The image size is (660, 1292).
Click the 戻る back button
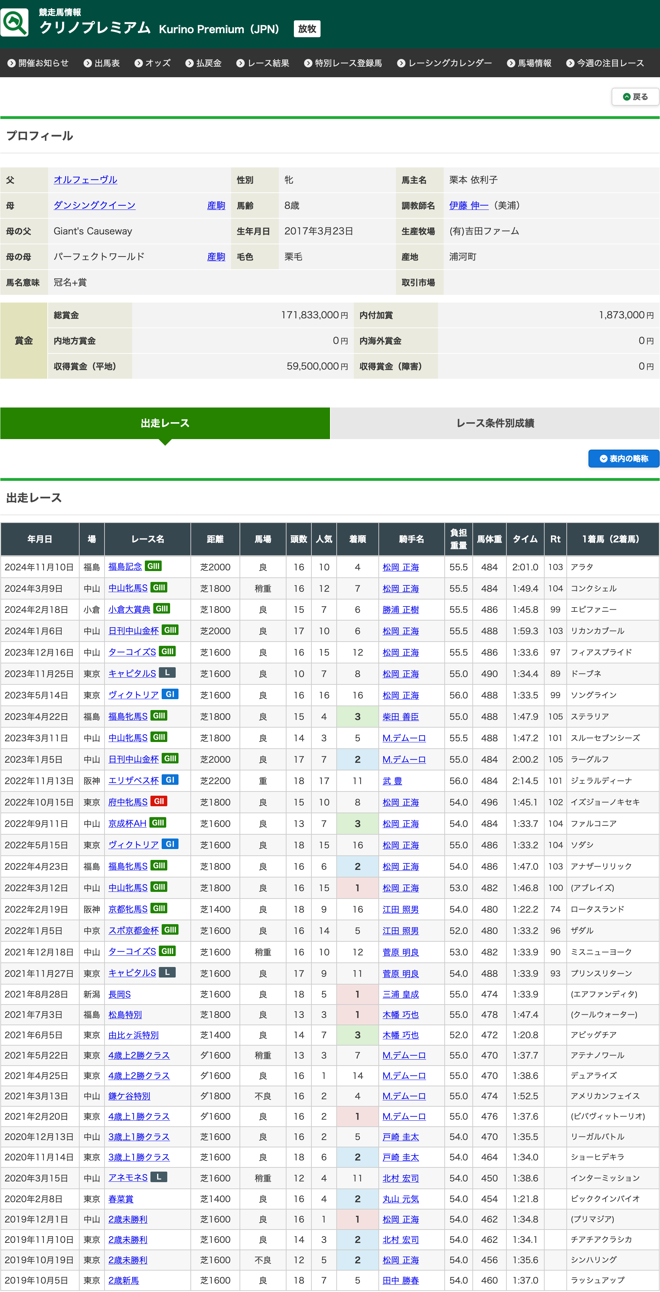point(635,97)
